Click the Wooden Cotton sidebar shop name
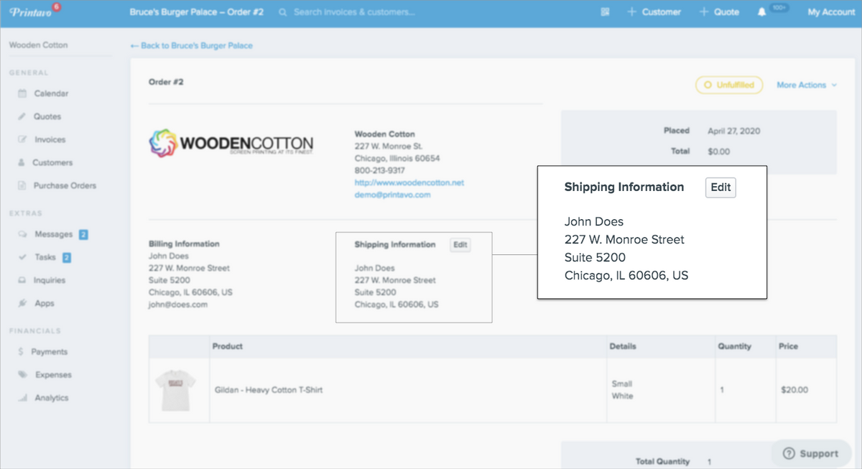Image resolution: width=862 pixels, height=469 pixels. tap(38, 45)
